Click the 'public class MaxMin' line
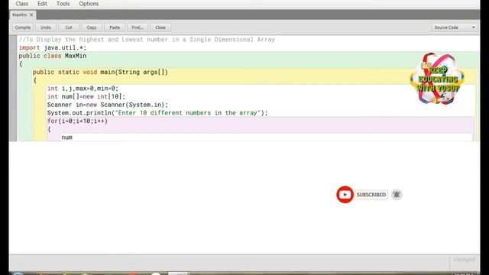The image size is (489, 275). coord(53,56)
